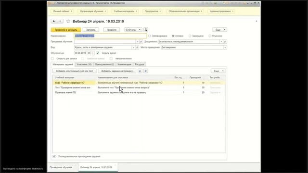The image size is (308, 173).
Task: Select the Отменено status radio
Action: coord(210,36)
